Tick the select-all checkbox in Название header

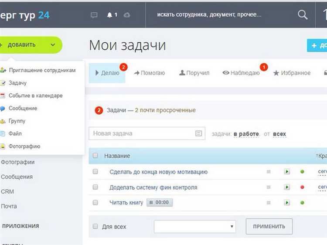point(95,156)
